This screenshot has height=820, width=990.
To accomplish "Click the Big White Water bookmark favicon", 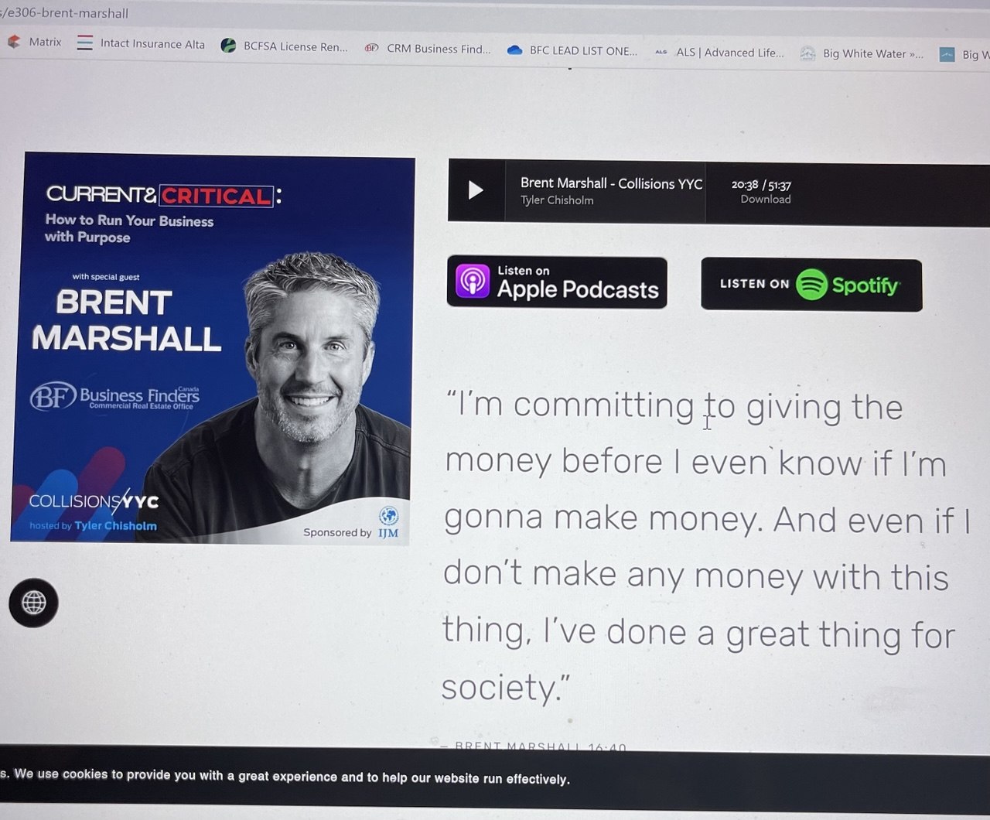I will (x=807, y=53).
